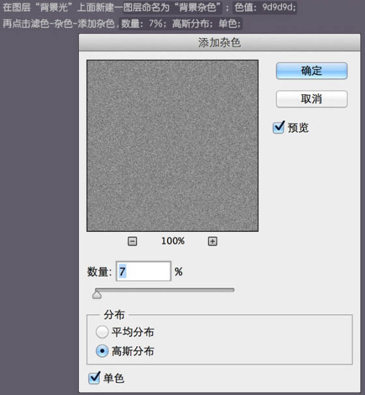Toggle the 预览 preview checkbox

pyautogui.click(x=279, y=127)
